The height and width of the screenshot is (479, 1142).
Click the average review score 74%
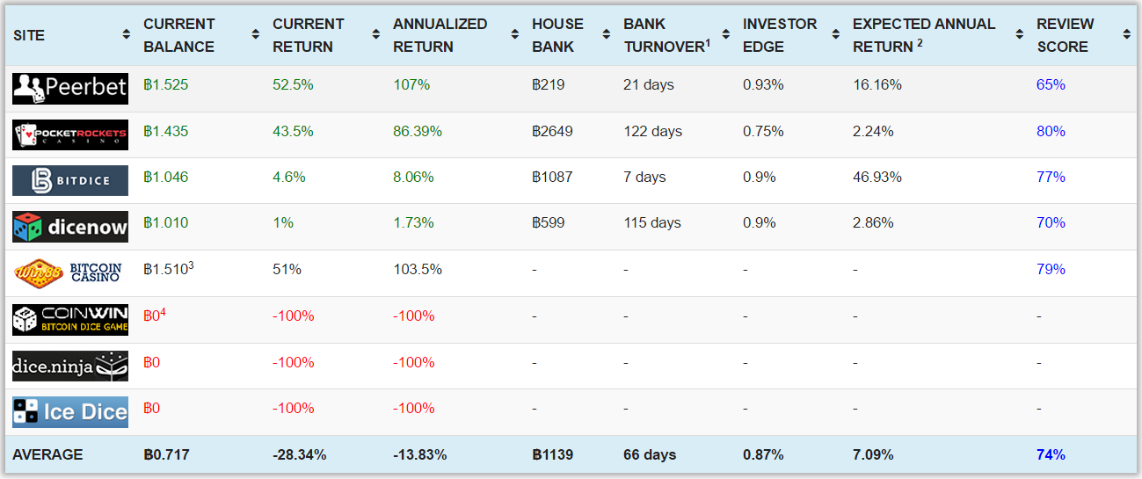(x=1051, y=455)
